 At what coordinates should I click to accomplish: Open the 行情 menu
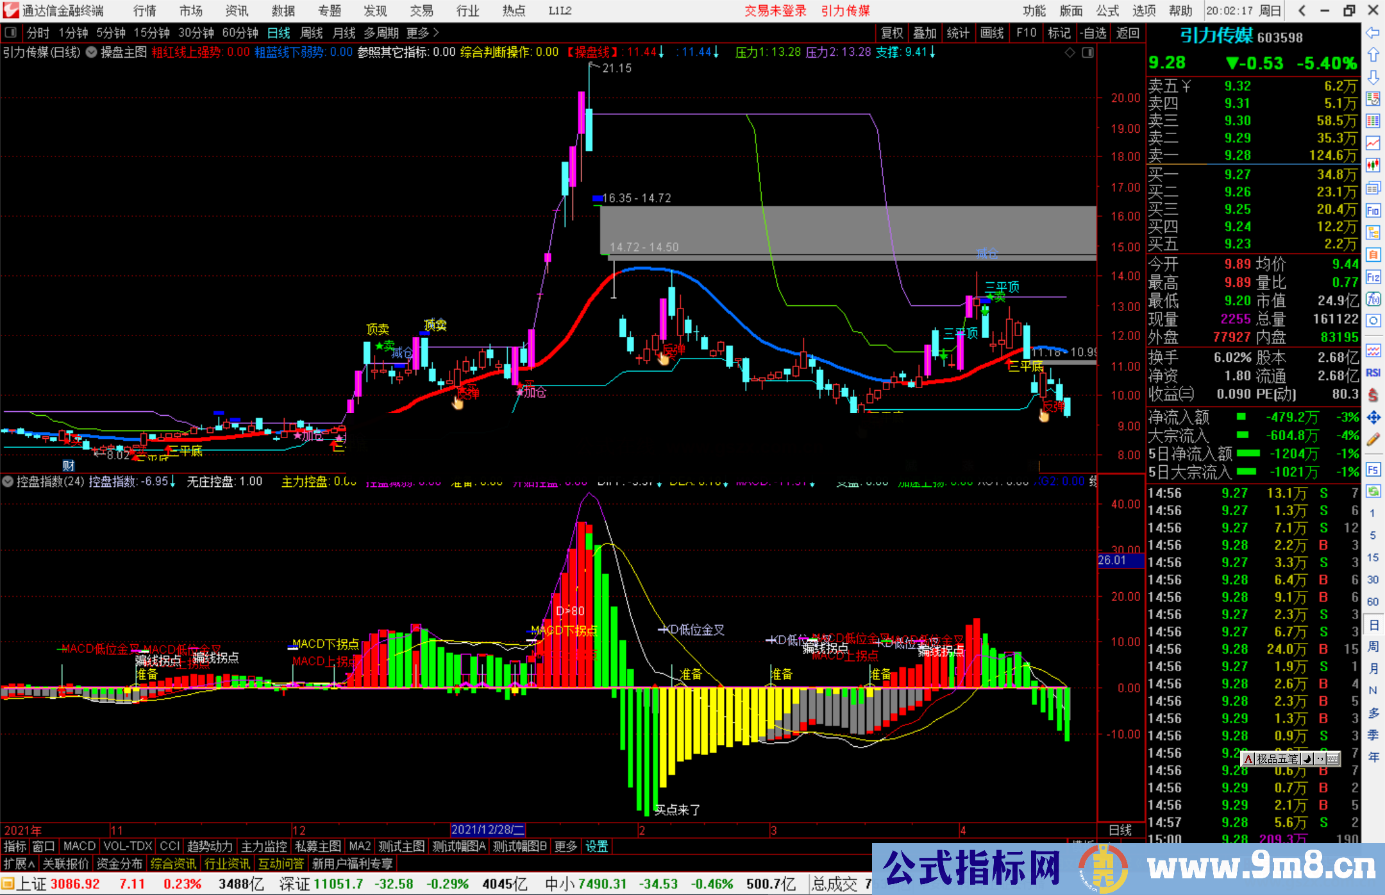point(144,11)
